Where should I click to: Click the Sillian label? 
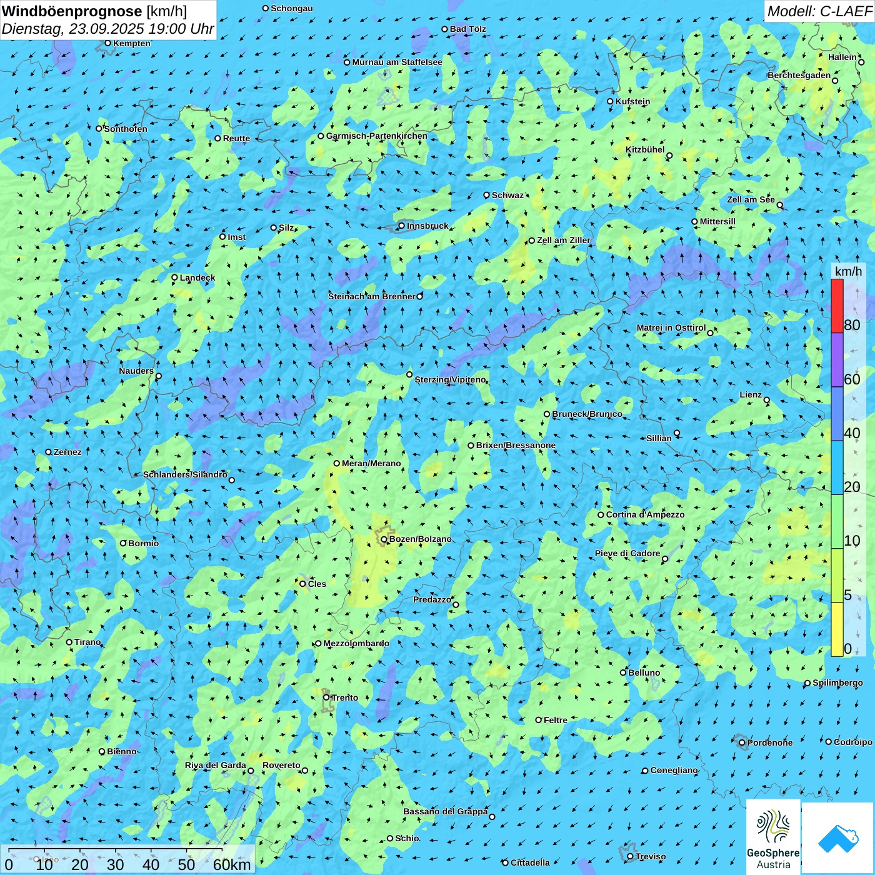[659, 438]
